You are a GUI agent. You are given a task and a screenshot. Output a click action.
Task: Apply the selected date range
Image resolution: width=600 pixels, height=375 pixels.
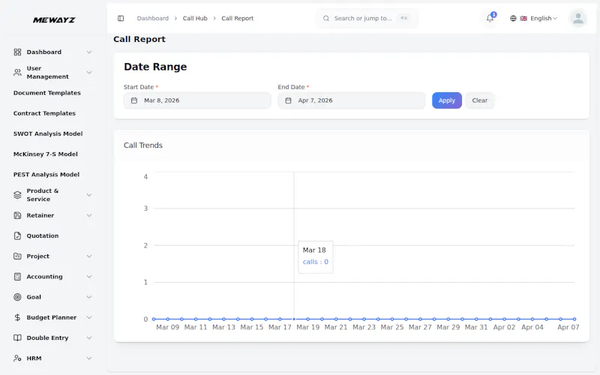pos(446,100)
